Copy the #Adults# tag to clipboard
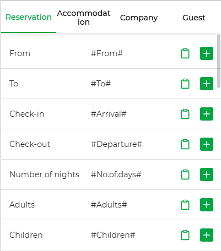The height and width of the screenshot is (251, 221). 185,205
